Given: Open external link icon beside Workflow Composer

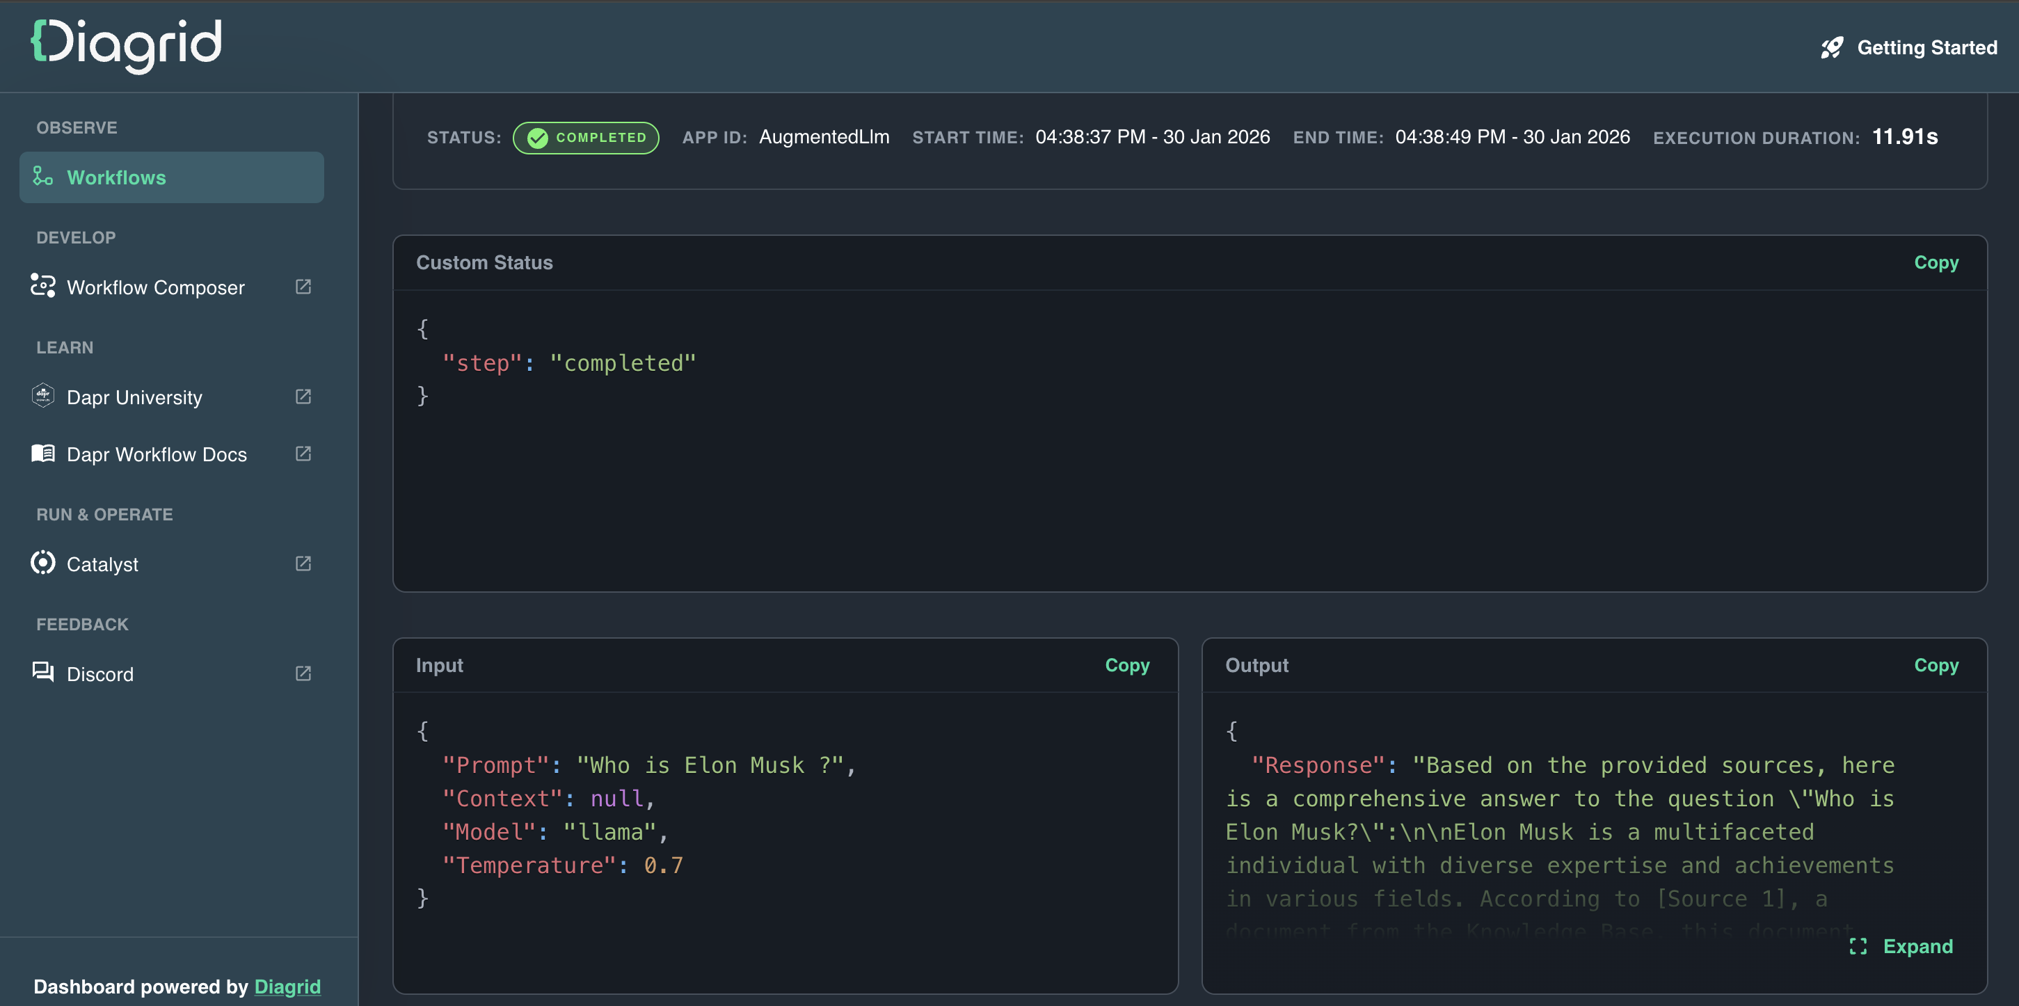Looking at the screenshot, I should click(303, 287).
